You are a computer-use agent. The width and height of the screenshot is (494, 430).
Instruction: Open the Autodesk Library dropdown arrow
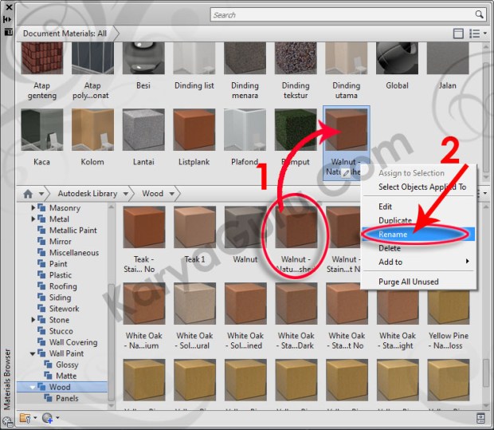[125, 194]
